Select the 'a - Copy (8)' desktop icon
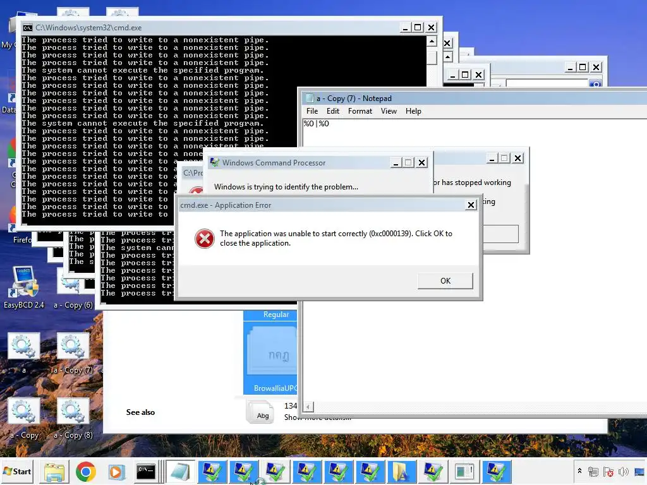Viewport: 647px width, 485px height. [73, 418]
